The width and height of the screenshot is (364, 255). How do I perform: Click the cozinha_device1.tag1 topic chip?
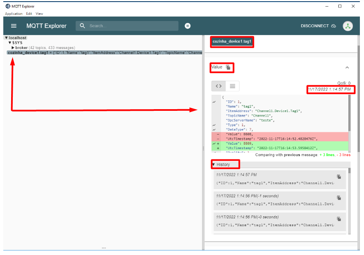232,42
